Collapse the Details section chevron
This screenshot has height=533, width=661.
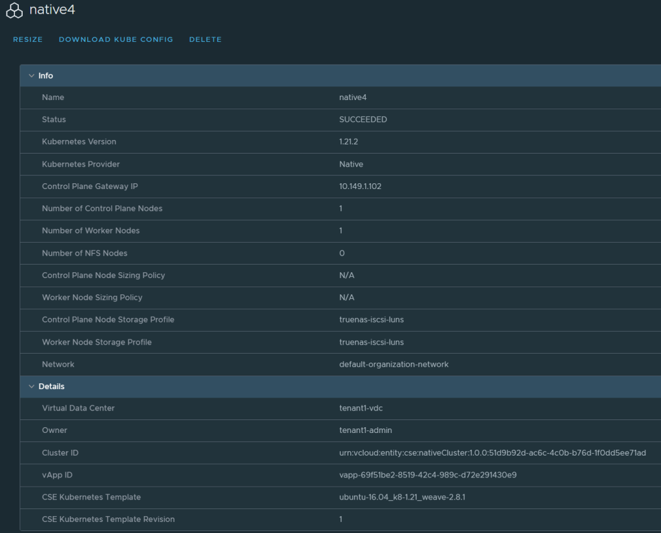(x=31, y=387)
